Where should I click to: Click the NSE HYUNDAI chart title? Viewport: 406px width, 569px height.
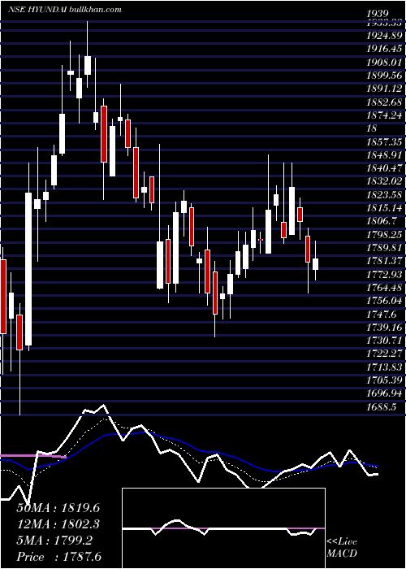(64, 10)
